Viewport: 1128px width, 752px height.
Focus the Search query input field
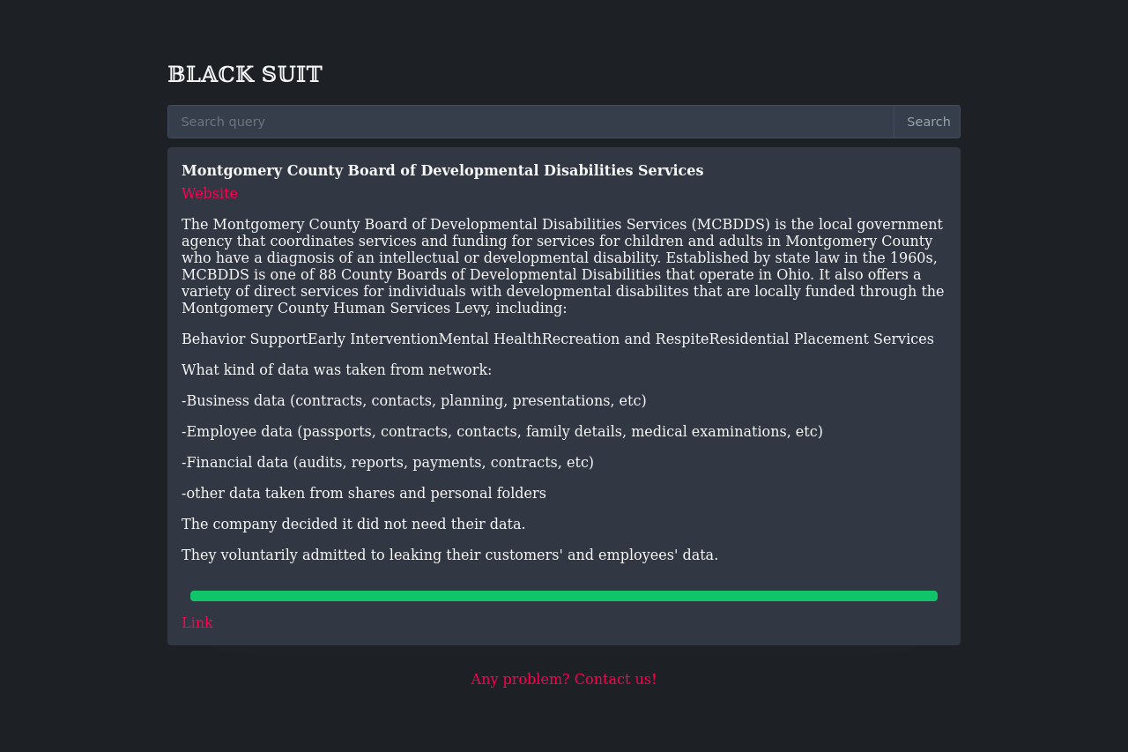531,122
